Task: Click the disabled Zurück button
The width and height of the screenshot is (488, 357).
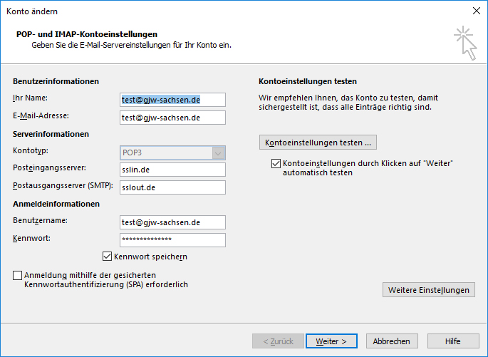Action: (x=278, y=341)
